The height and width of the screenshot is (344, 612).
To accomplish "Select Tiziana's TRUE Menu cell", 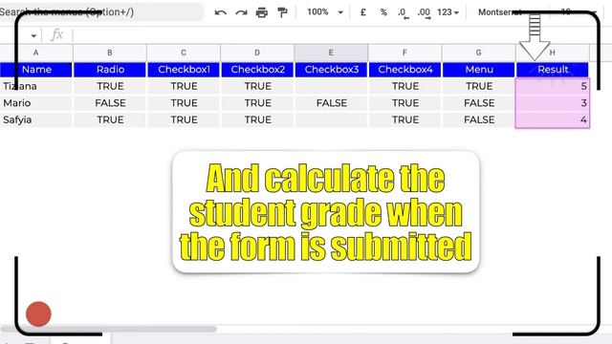I will (x=479, y=86).
